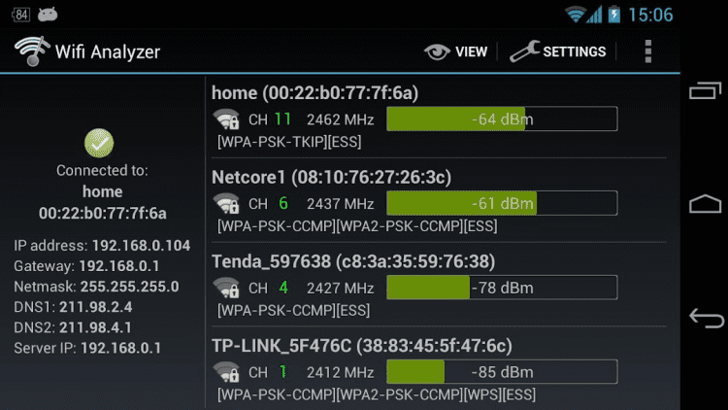Open the VIEW eye menu
This screenshot has height=410, width=728.
[x=456, y=51]
